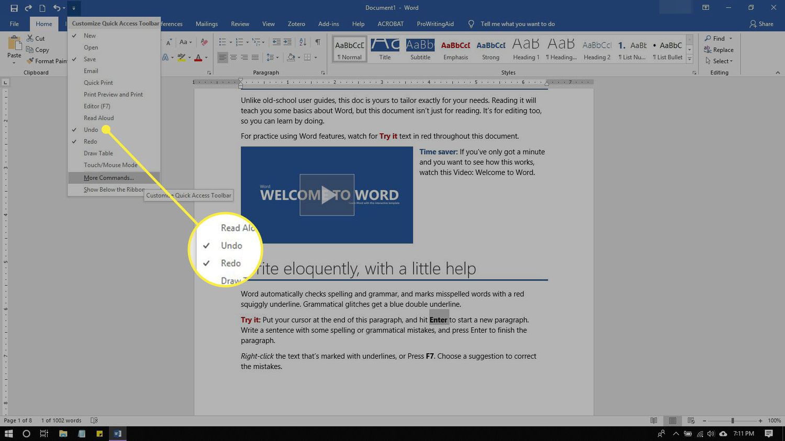The image size is (785, 441).
Task: Click the Clear All Formatting eraser icon
Action: (204, 42)
